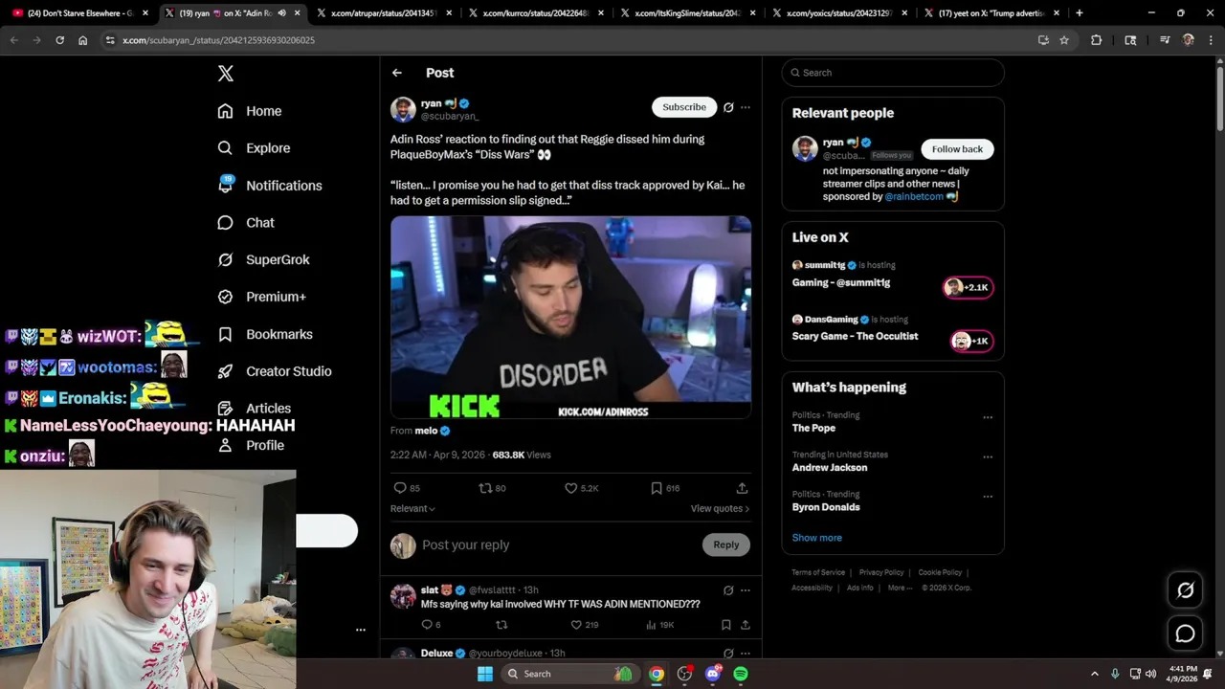This screenshot has height=689, width=1225.
Task: Click the X logo in the sidebar
Action: coord(225,74)
